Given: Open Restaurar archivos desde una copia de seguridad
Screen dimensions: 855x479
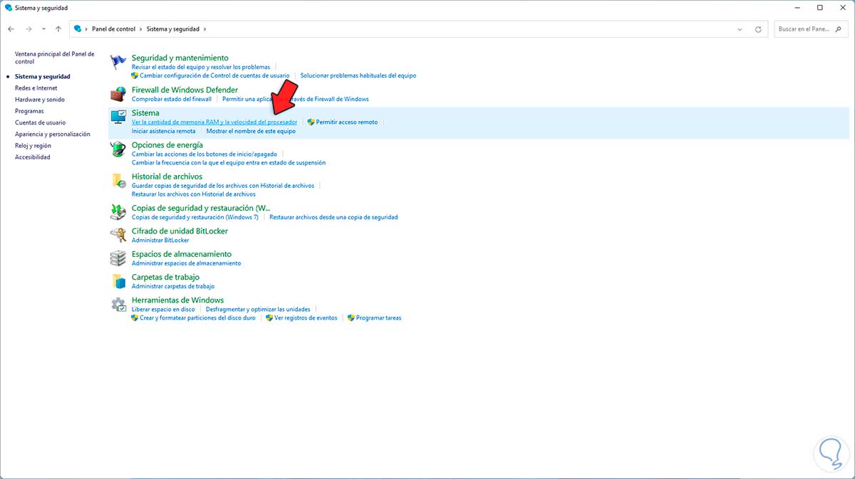Looking at the screenshot, I should coord(333,217).
